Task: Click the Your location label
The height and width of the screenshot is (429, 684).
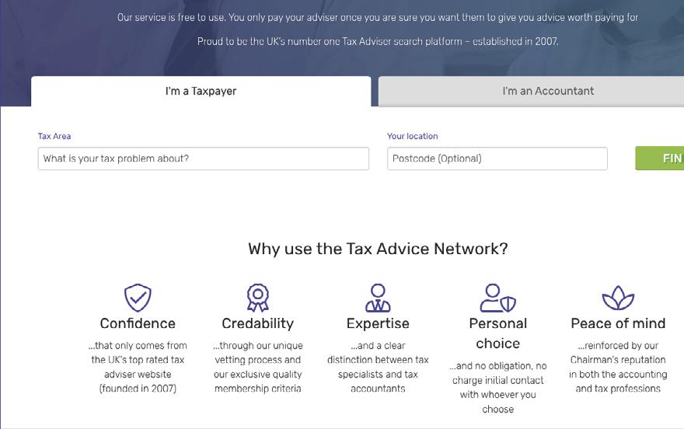Action: coord(412,136)
